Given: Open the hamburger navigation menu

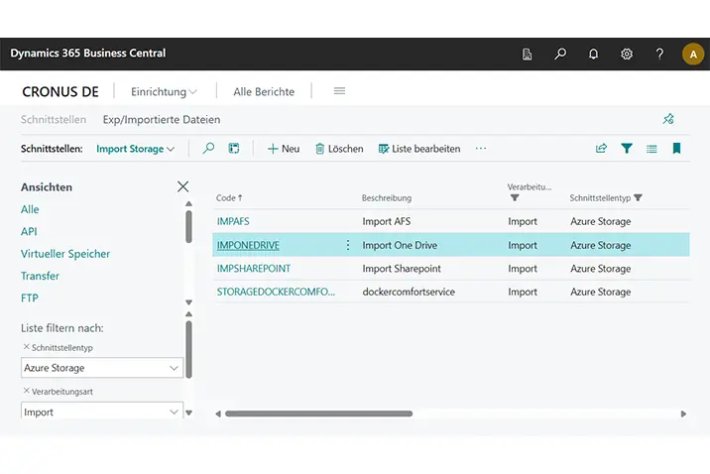Looking at the screenshot, I should [x=339, y=91].
